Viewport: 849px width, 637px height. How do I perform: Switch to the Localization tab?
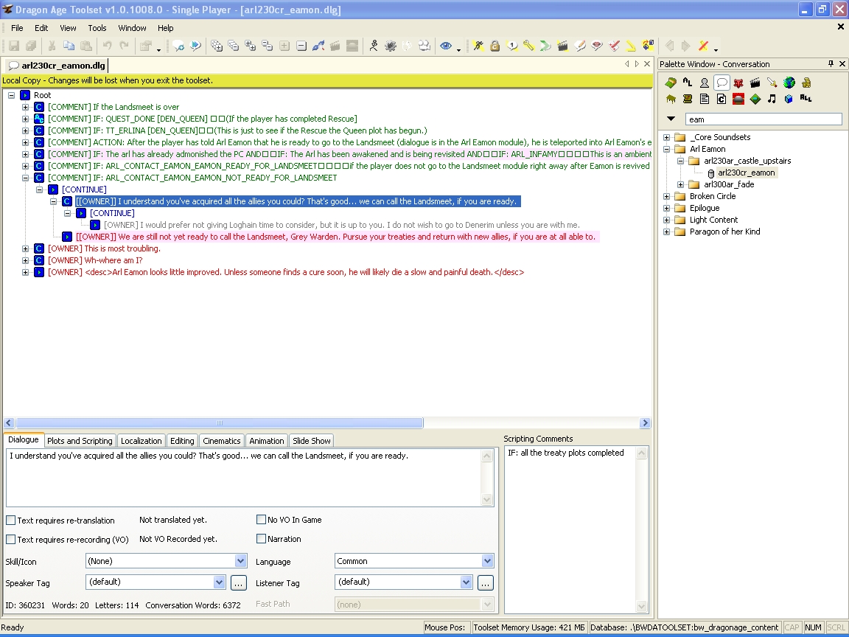pos(141,441)
